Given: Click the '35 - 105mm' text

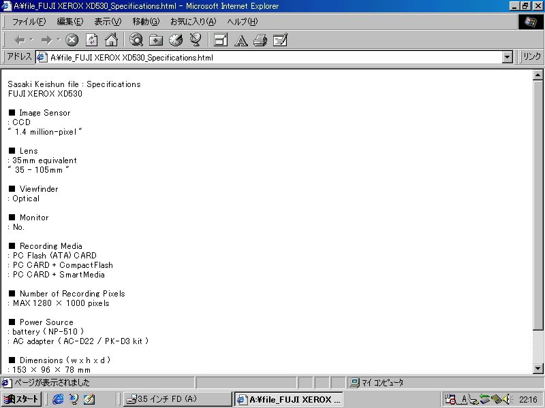Looking at the screenshot, I should click(x=39, y=170).
